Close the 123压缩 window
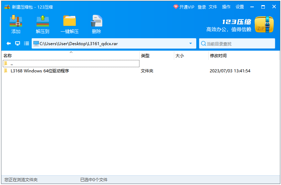281x185 pixels. pos(274,7)
